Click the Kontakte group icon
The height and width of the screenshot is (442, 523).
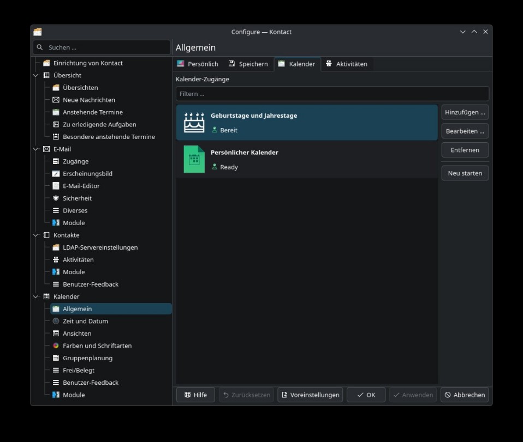point(46,235)
